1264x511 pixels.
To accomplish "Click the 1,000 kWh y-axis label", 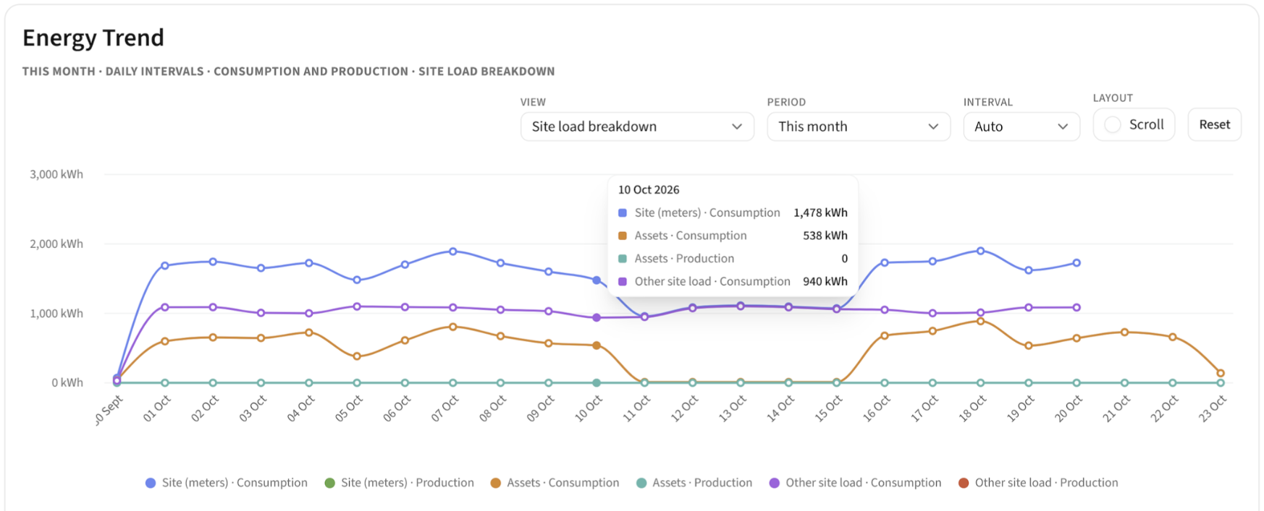I will 56,313.
